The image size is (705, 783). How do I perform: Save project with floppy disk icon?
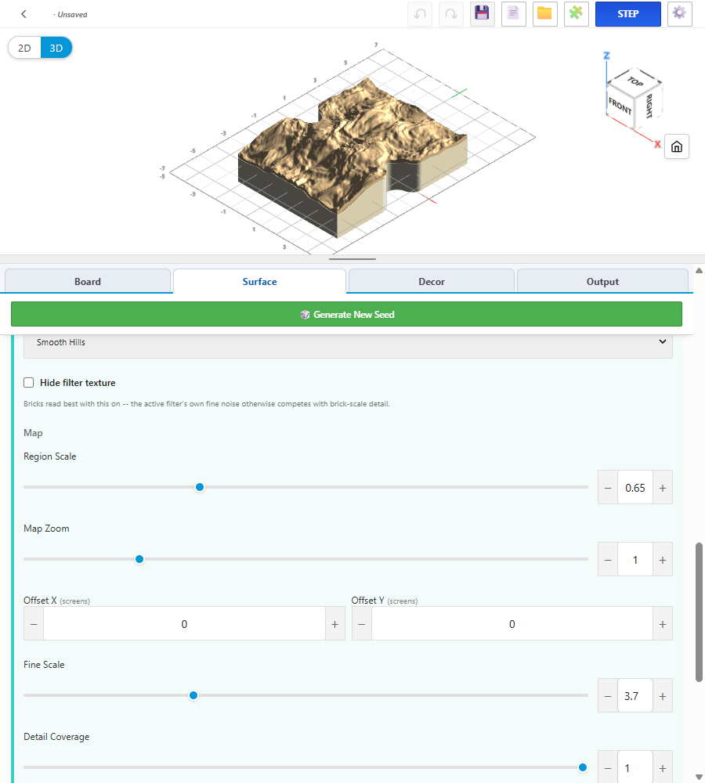pyautogui.click(x=483, y=14)
